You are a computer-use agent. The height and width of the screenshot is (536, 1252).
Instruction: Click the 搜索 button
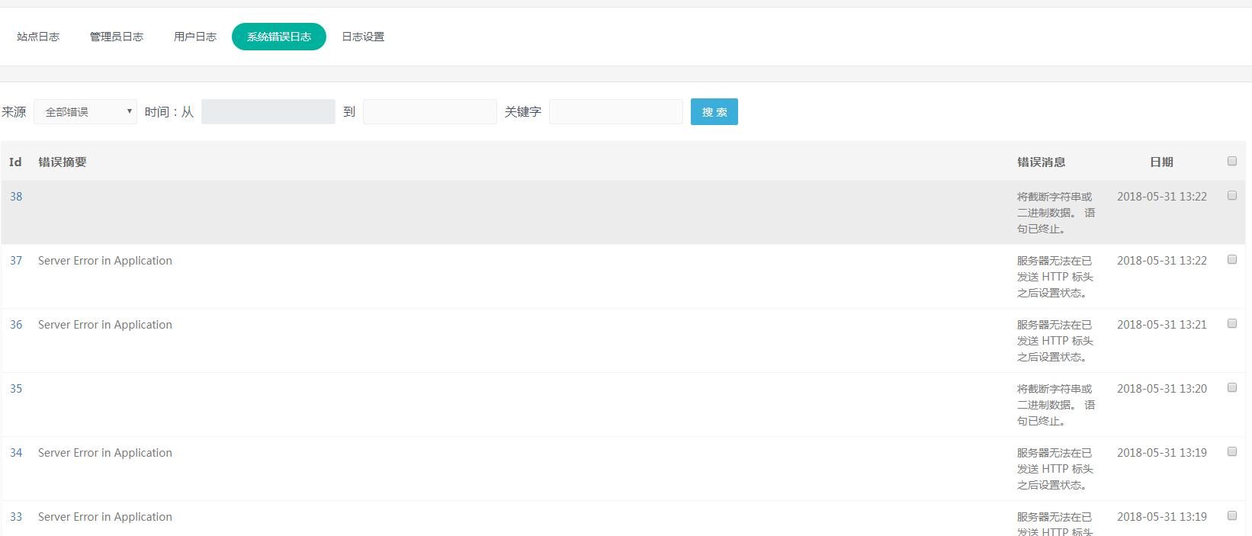click(714, 112)
